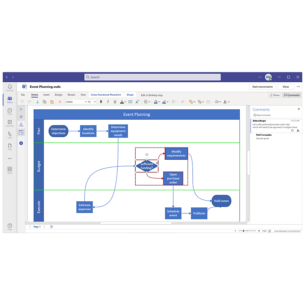The width and height of the screenshot is (305, 305).
Task: Switch to the View tab
Action: point(83,95)
